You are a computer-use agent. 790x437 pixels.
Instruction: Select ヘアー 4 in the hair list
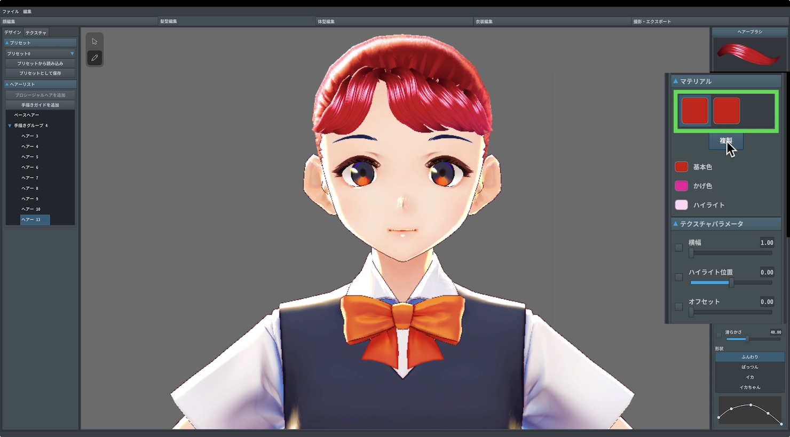[30, 146]
